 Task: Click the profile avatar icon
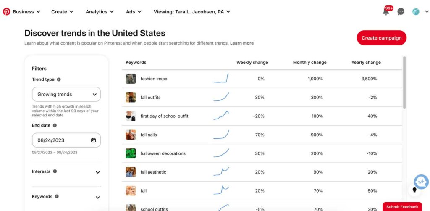[416, 11]
